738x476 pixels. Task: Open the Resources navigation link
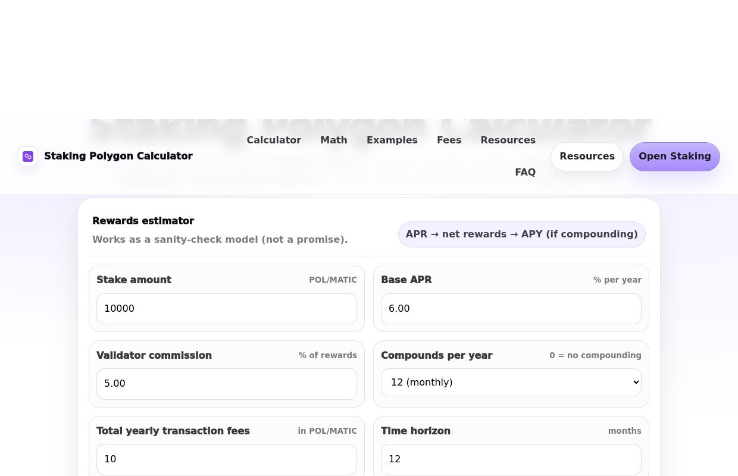508,140
